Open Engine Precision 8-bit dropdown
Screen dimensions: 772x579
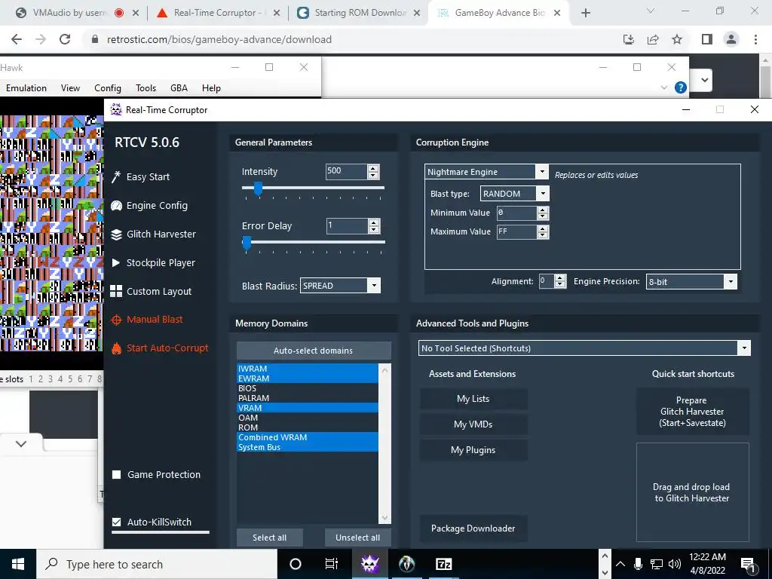(731, 282)
